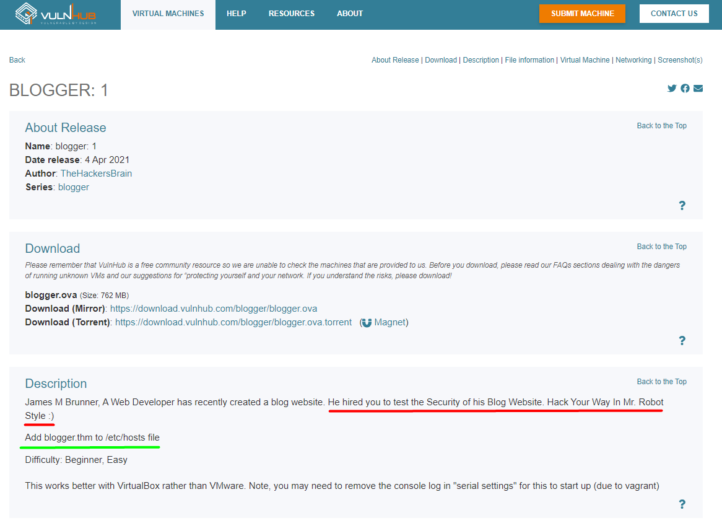This screenshot has height=523, width=722.
Task: Click the VulnHub logo
Action: coord(56,14)
